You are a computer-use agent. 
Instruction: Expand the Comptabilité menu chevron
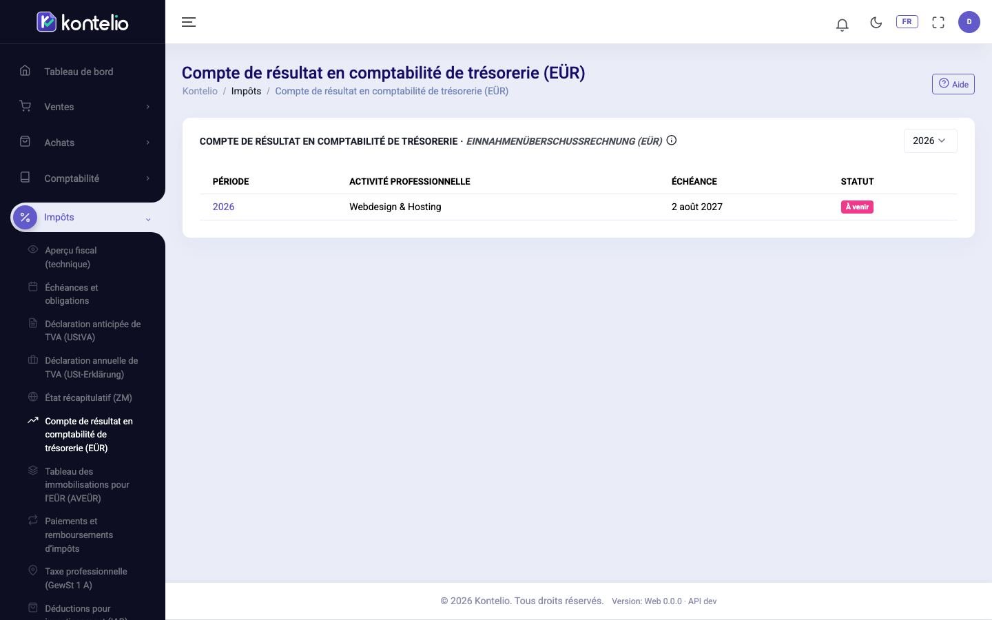147,178
